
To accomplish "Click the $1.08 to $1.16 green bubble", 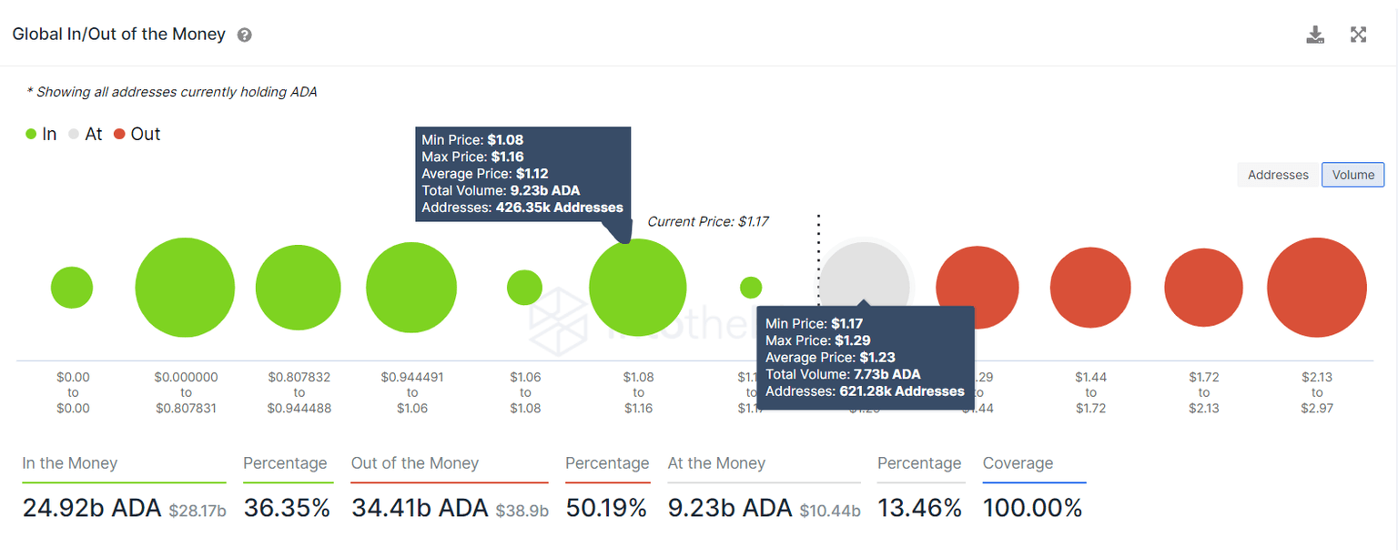I will click(x=637, y=288).
